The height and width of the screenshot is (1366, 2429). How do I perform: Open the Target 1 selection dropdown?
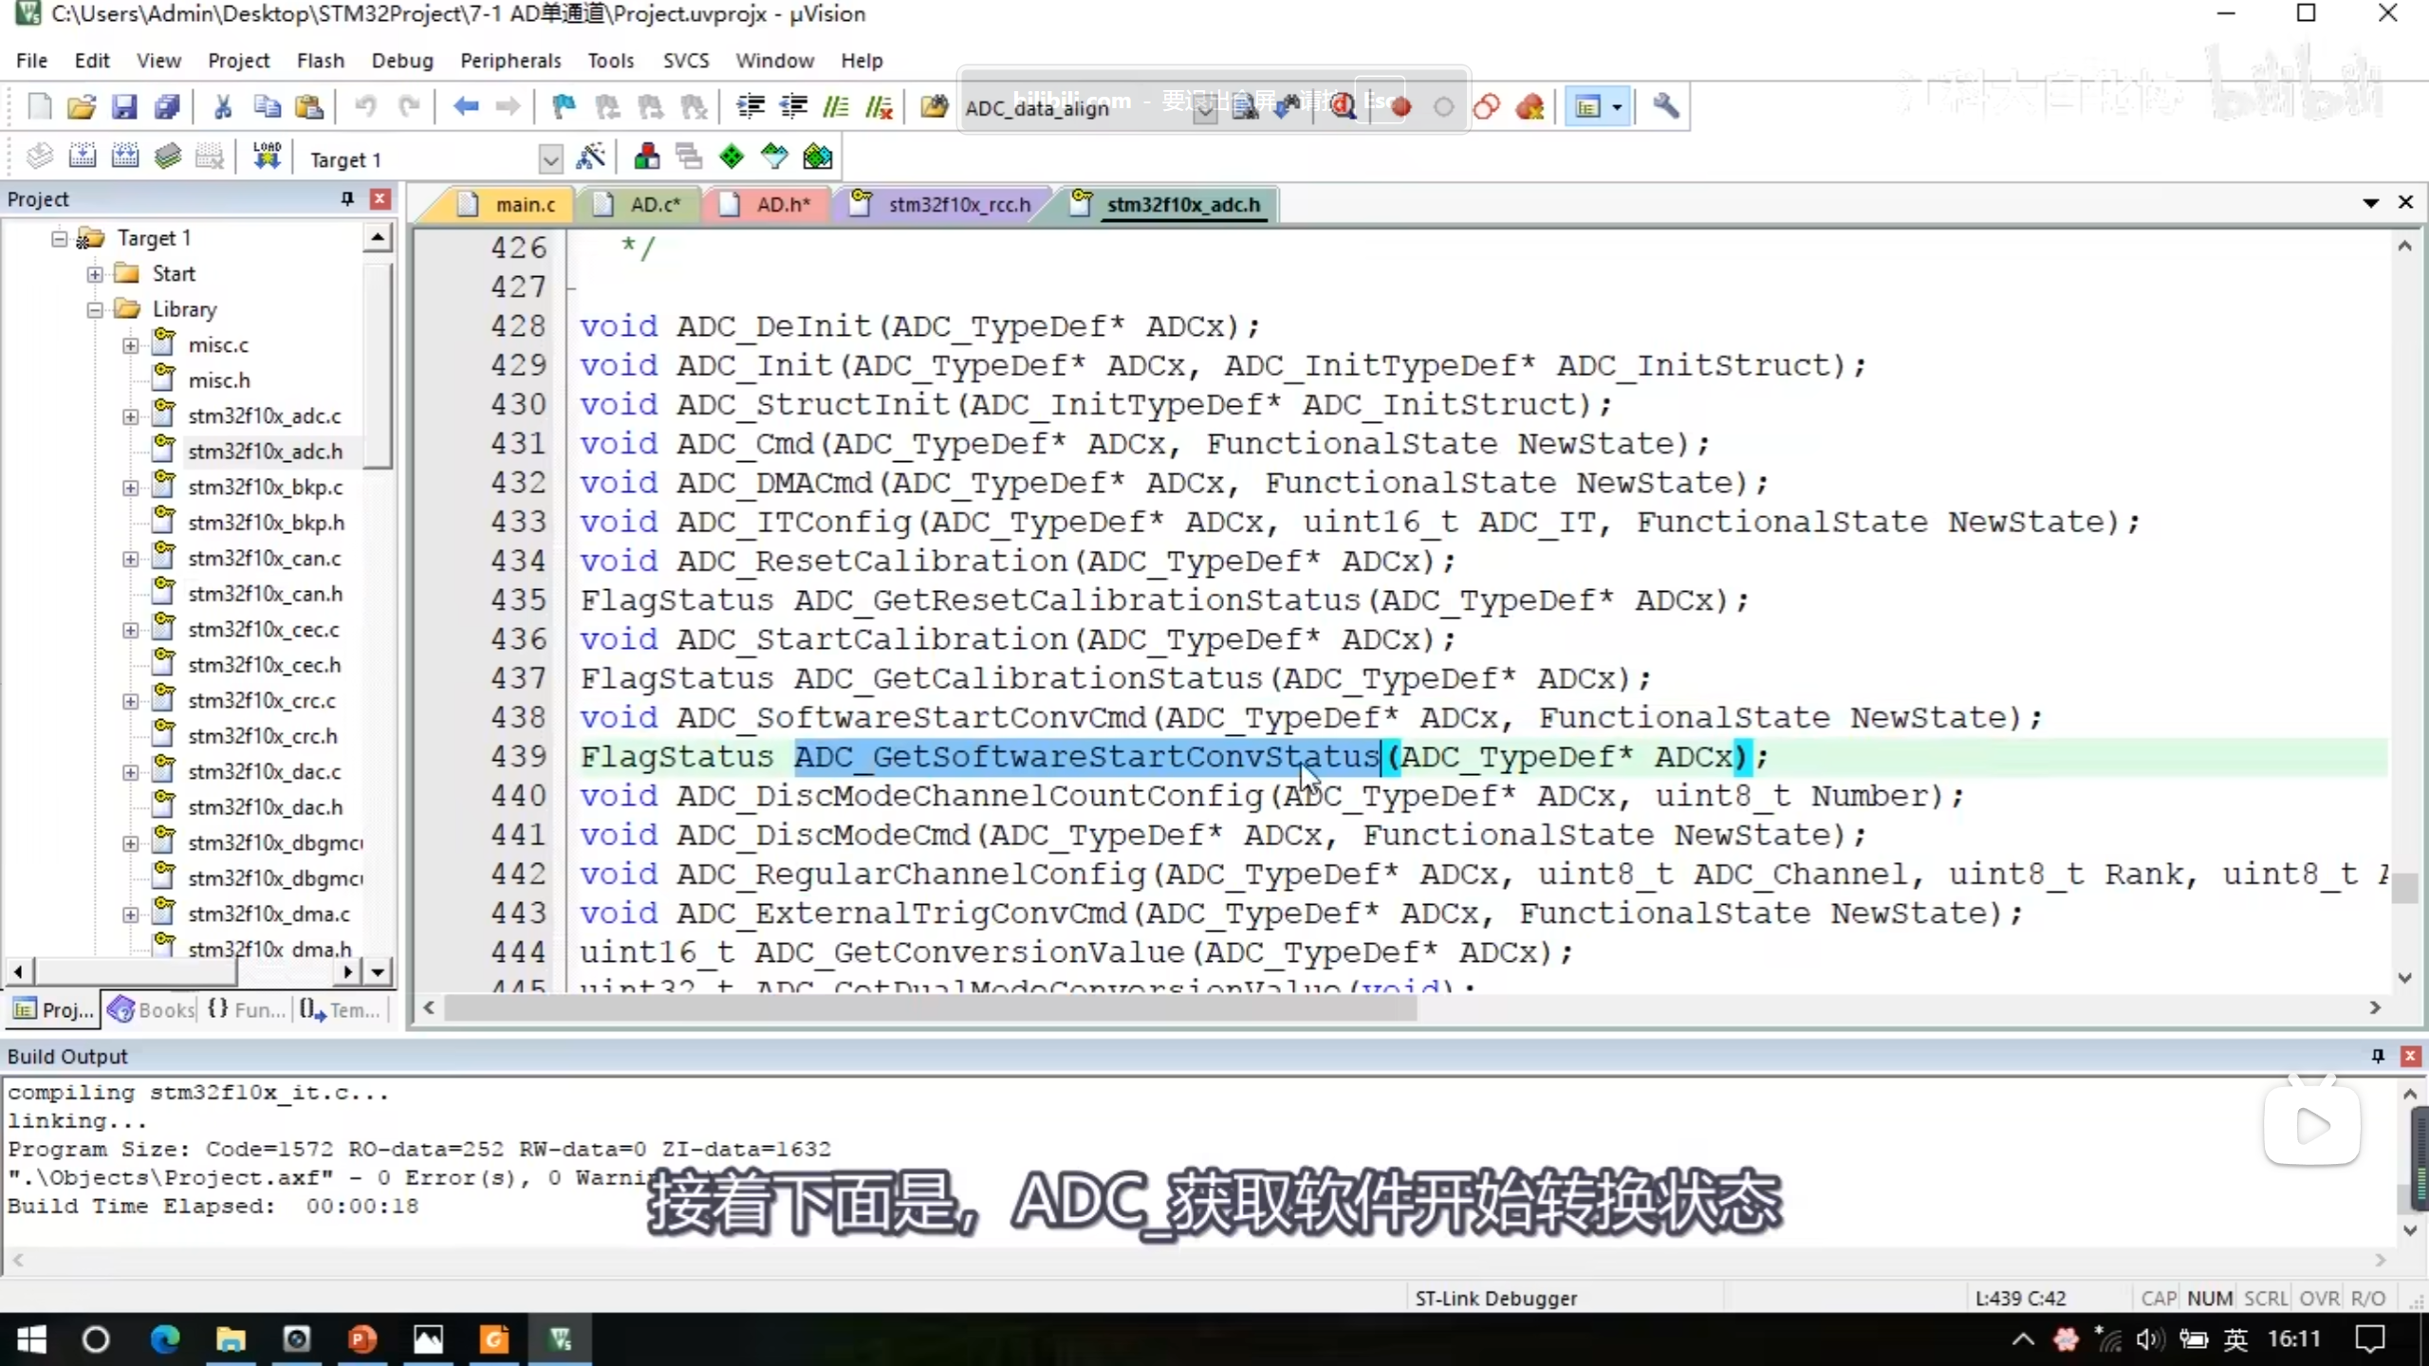pos(550,159)
